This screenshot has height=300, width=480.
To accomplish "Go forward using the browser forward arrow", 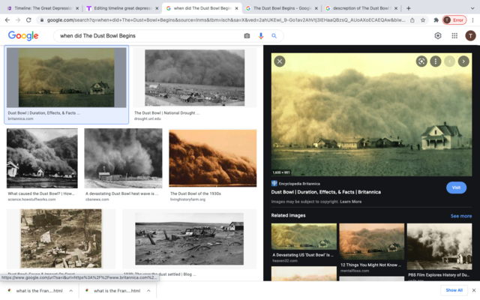I will [x=18, y=20].
